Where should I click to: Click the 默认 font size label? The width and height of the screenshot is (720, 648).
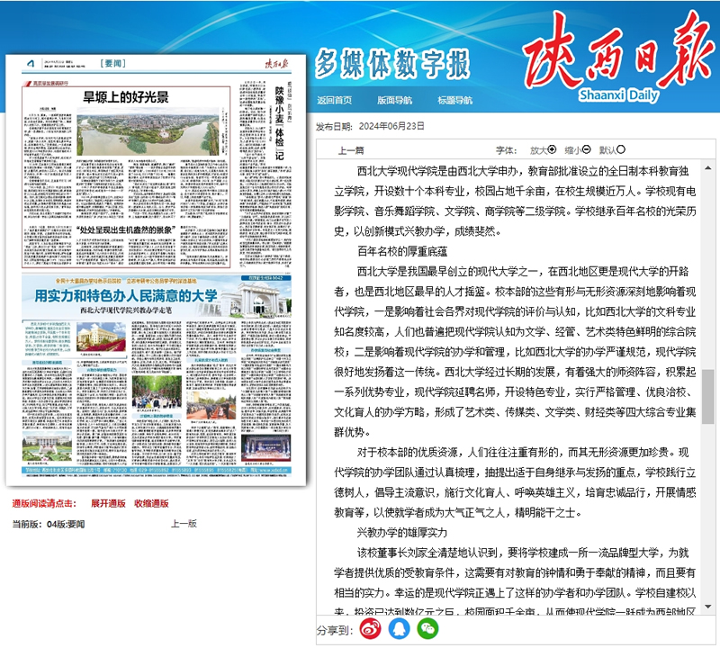tap(607, 150)
